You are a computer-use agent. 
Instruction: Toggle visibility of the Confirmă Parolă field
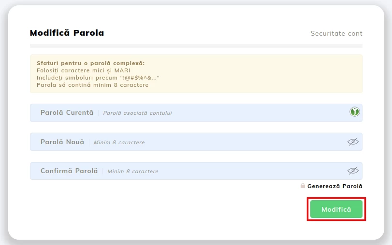(353, 171)
